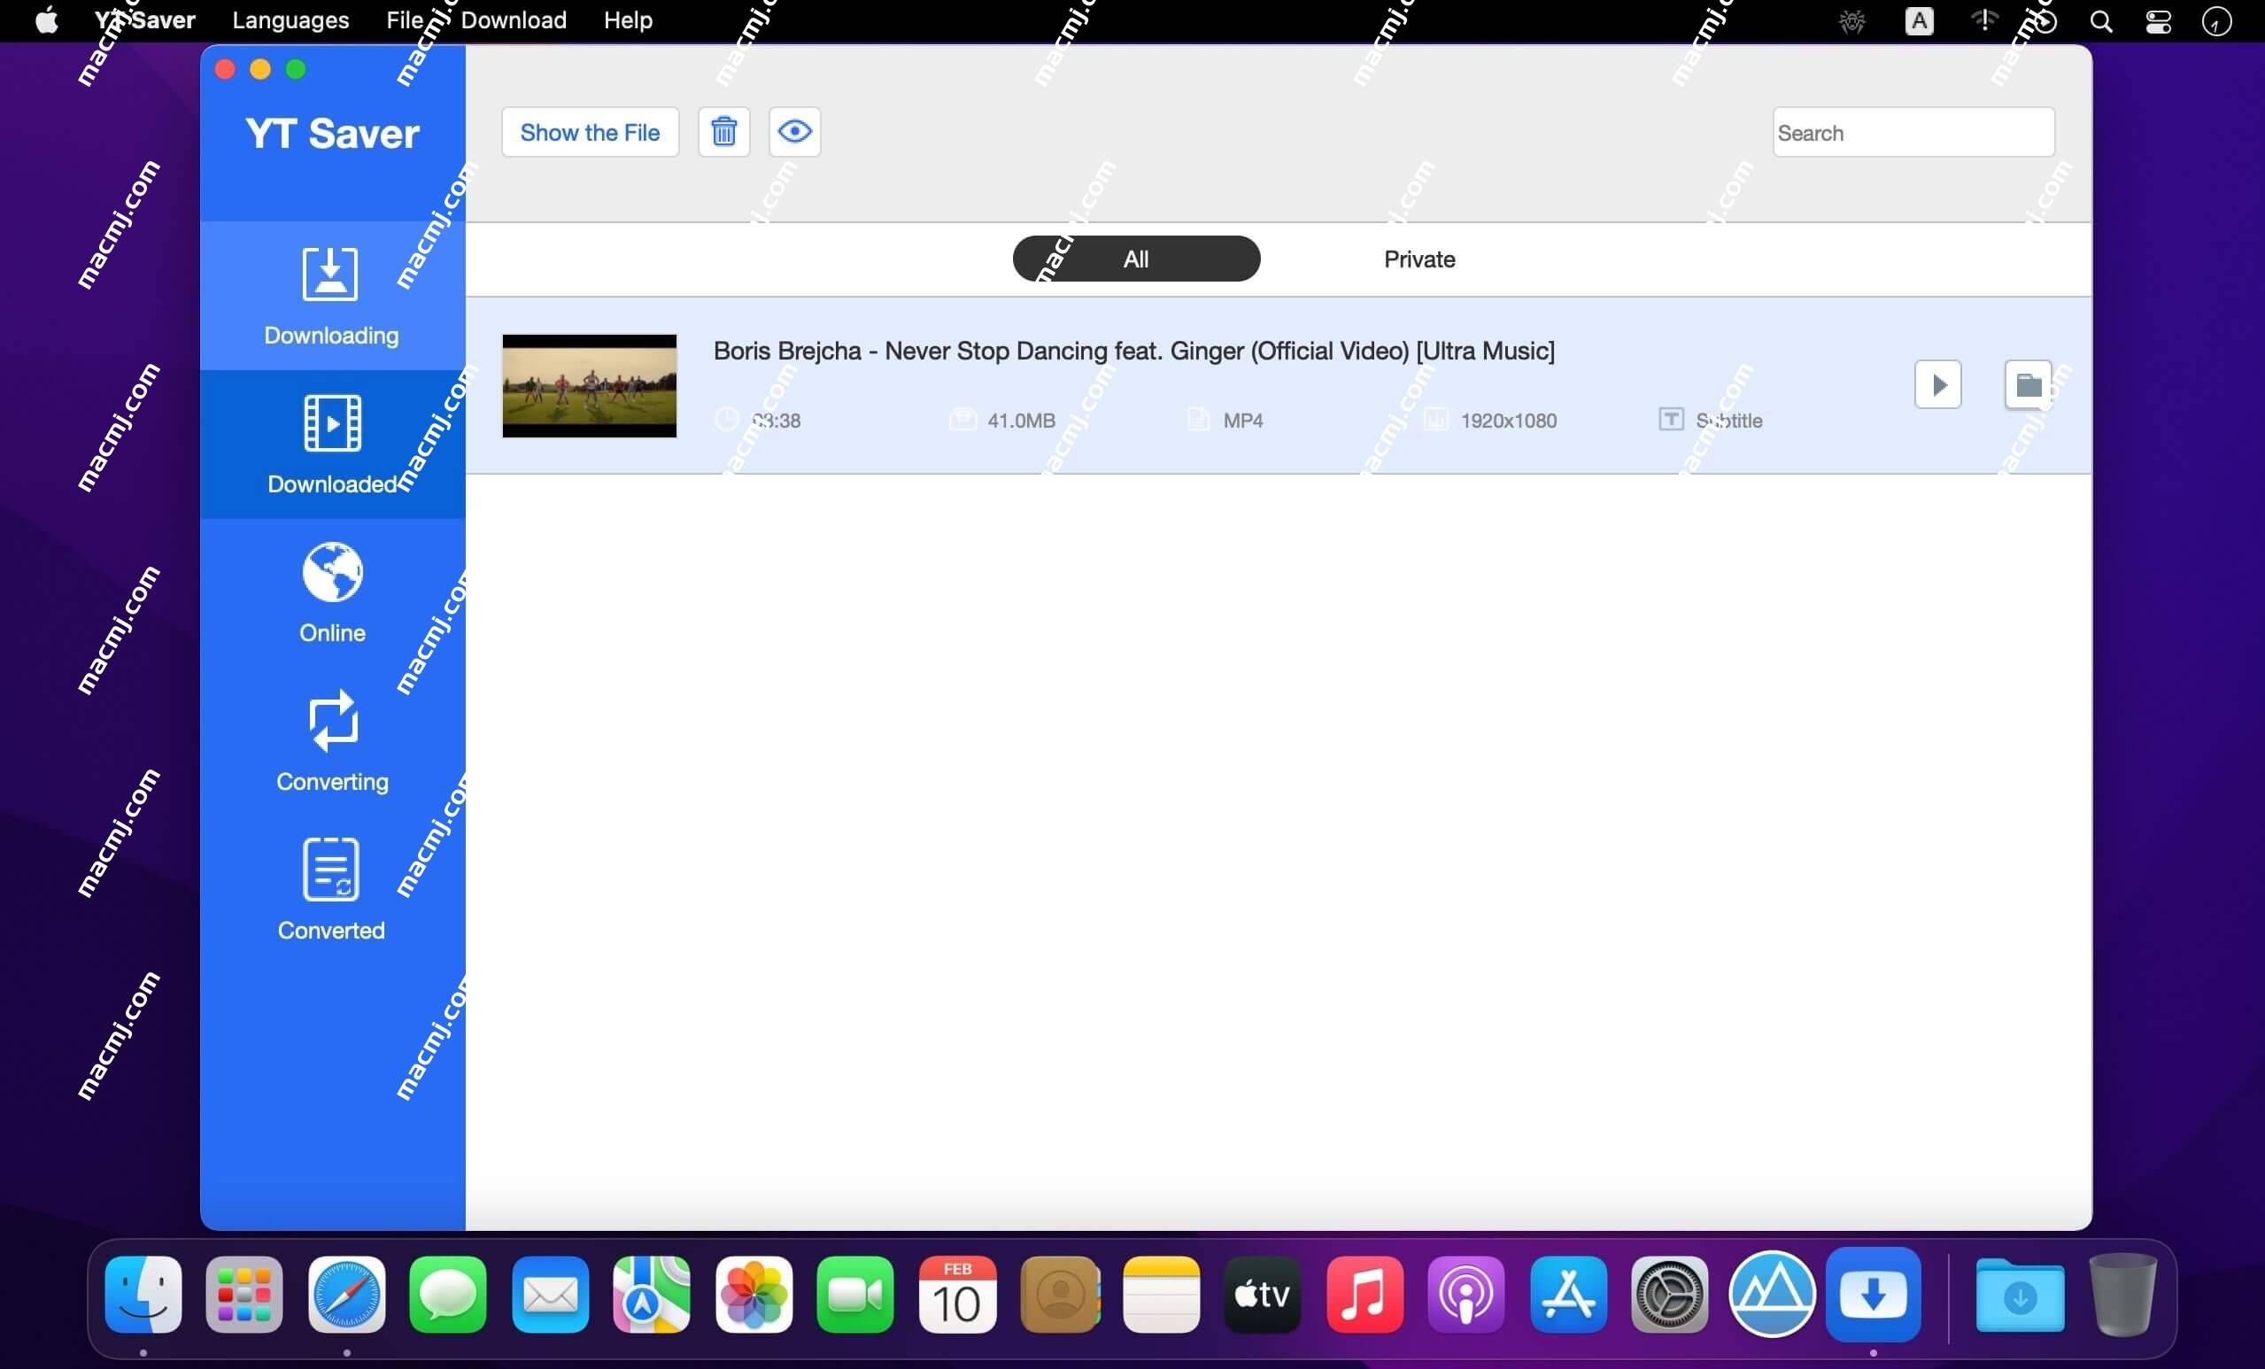This screenshot has height=1369, width=2265.
Task: Open System Preferences from the Dock
Action: pyautogui.click(x=1669, y=1294)
